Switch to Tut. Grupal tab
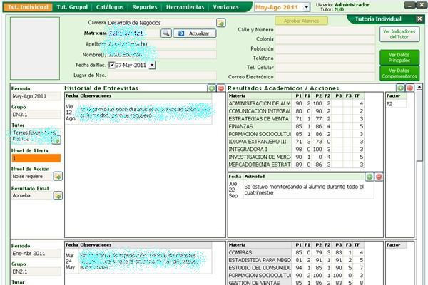The image size is (428, 285). click(72, 6)
